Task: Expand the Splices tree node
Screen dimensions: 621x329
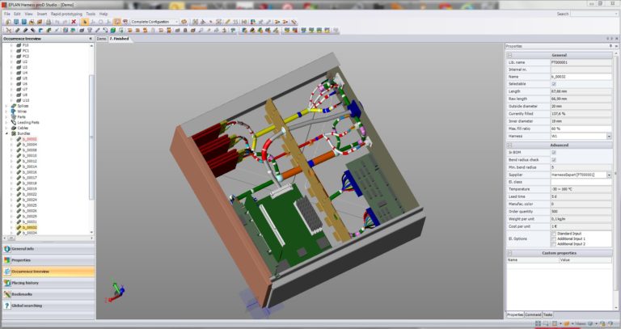Action: [6, 106]
